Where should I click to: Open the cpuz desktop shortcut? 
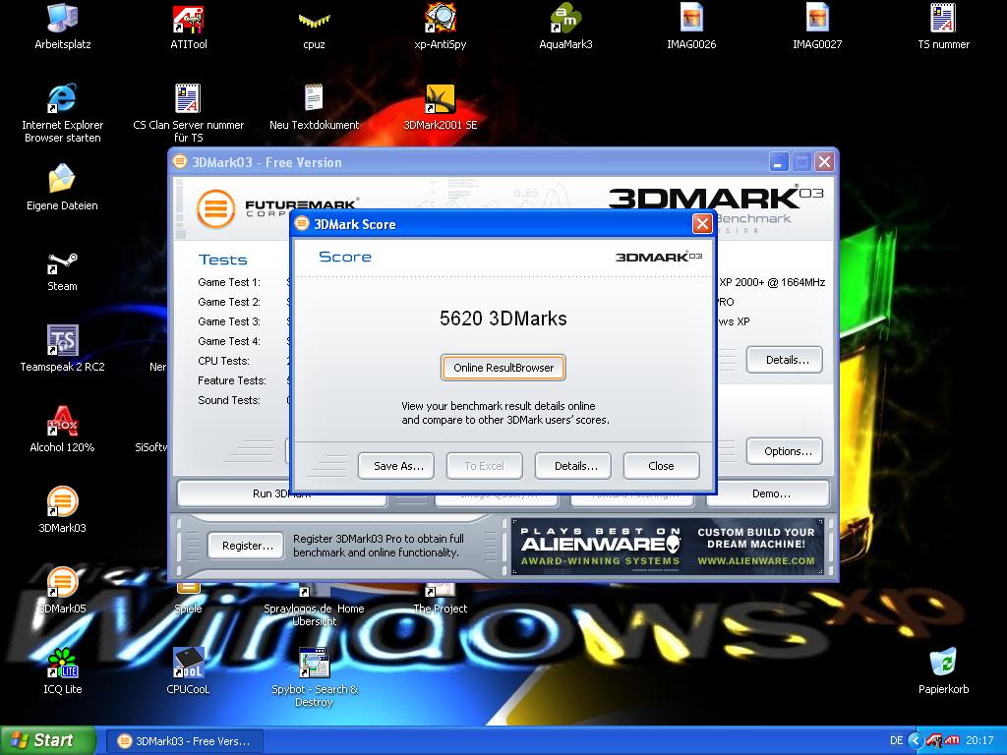click(x=314, y=27)
